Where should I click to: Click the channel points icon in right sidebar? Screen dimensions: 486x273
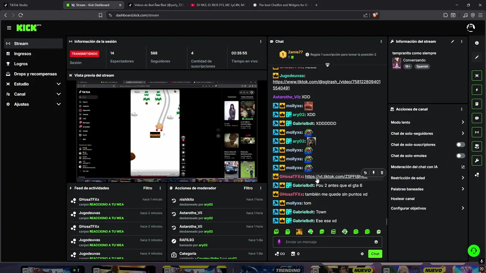click(477, 175)
